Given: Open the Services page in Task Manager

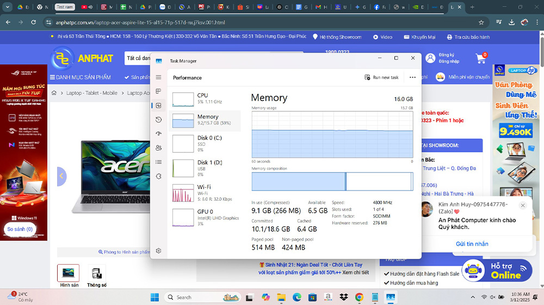Looking at the screenshot, I should pyautogui.click(x=158, y=176).
